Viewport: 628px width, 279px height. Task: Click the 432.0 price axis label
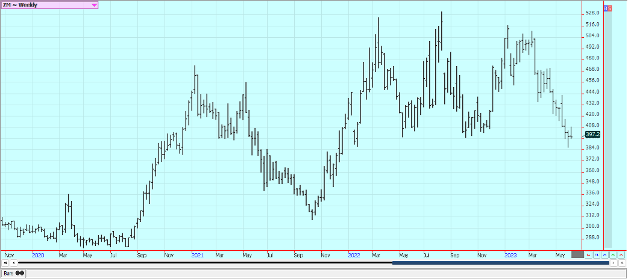pyautogui.click(x=593, y=103)
